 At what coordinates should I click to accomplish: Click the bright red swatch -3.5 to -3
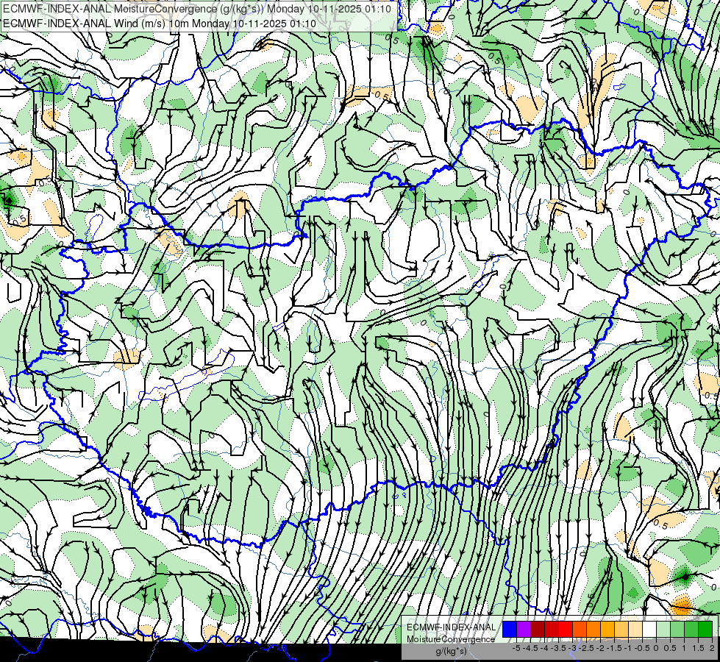[566, 630]
